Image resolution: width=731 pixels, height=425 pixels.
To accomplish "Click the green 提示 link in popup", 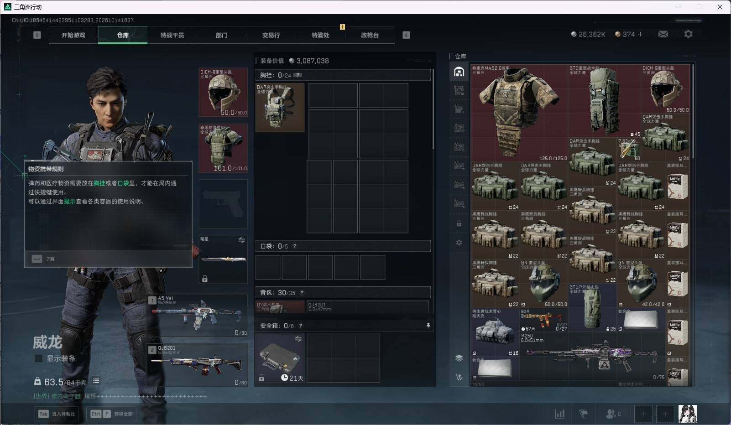I will pos(69,201).
